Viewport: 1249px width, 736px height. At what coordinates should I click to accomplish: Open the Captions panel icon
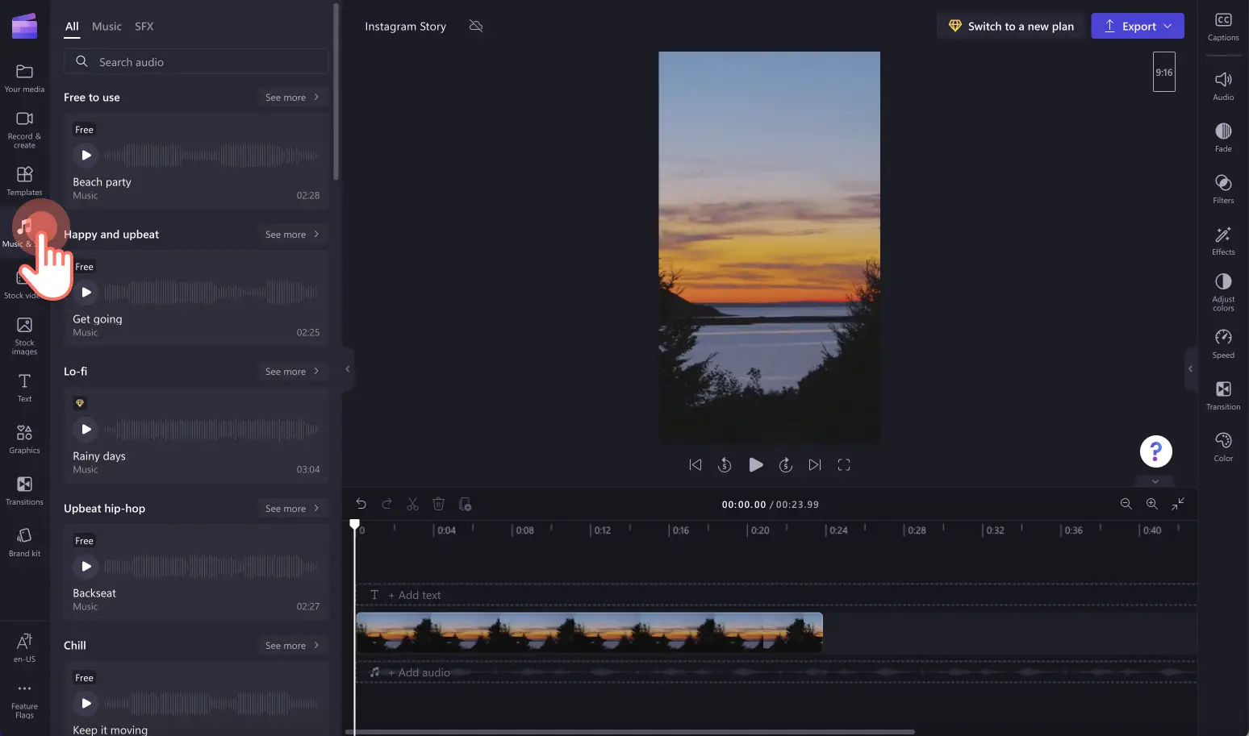click(1223, 26)
